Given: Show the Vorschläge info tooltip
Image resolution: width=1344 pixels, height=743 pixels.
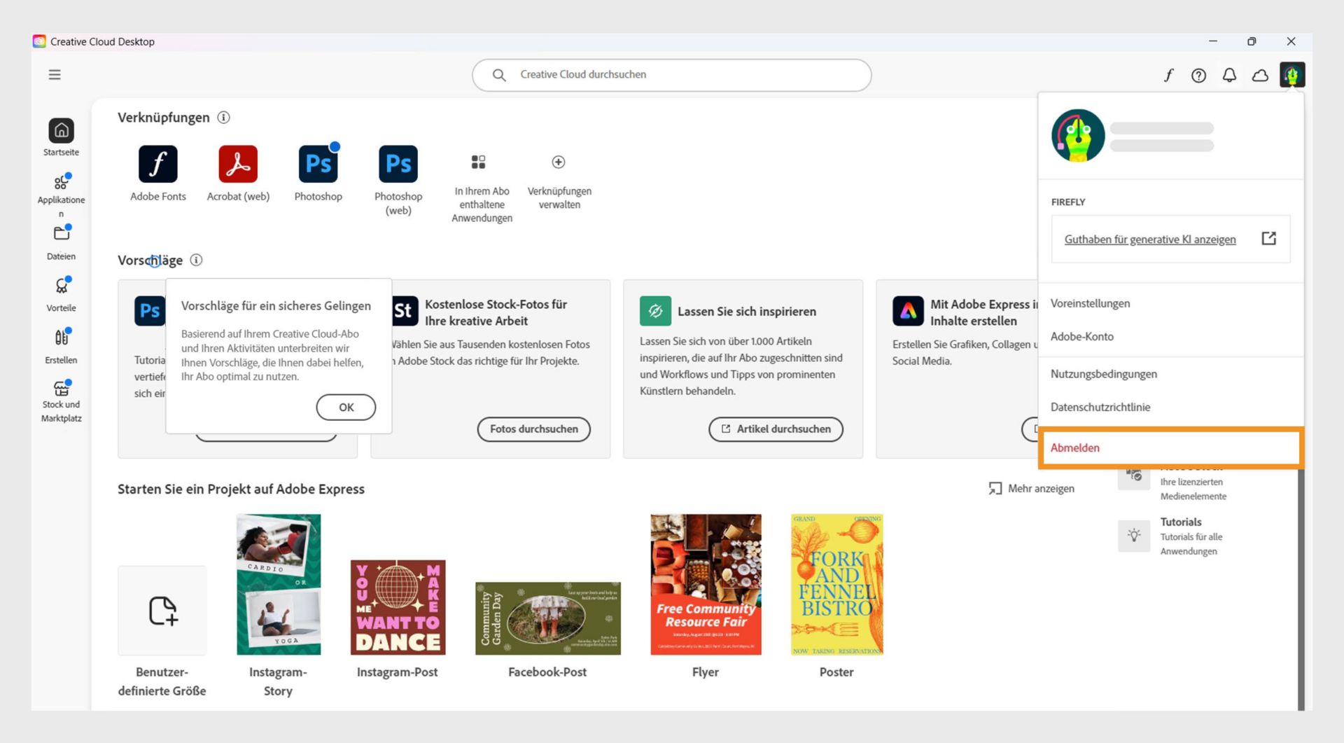Looking at the screenshot, I should [197, 260].
